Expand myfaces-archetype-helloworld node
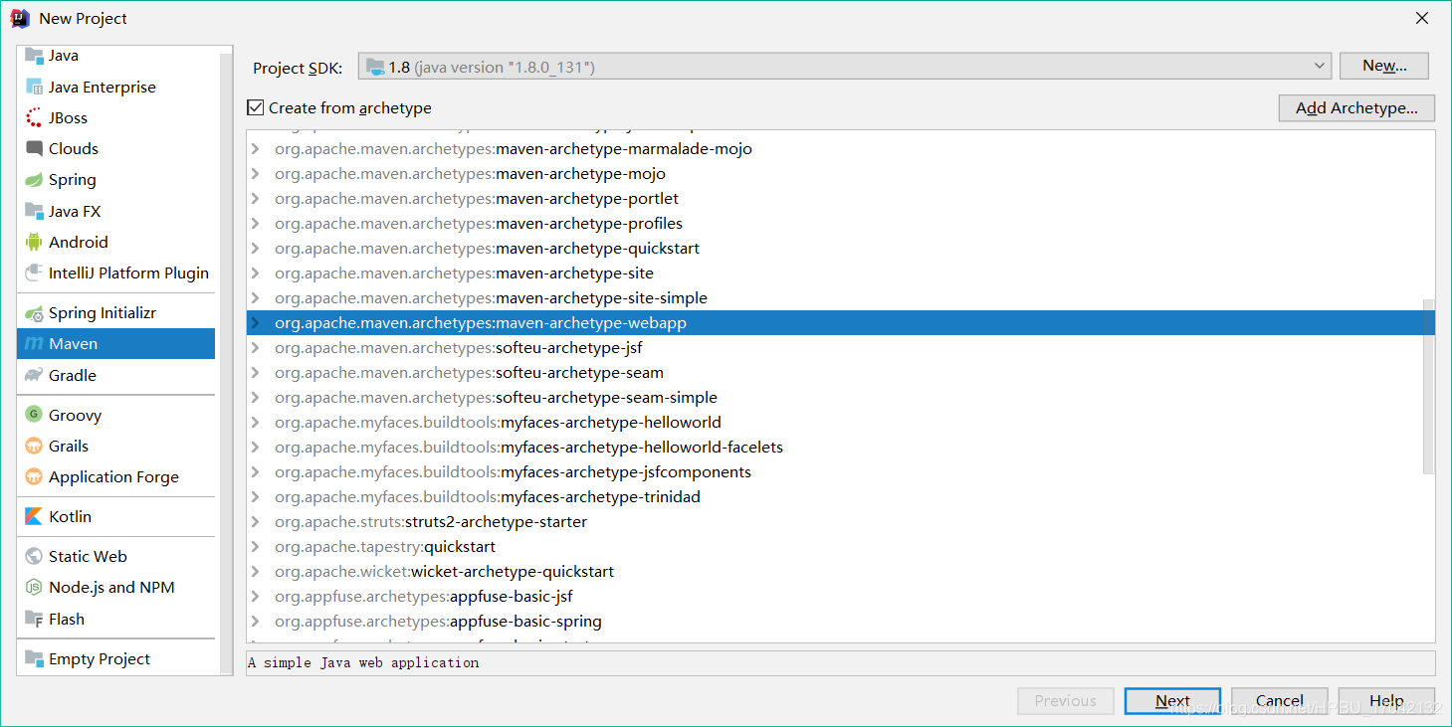Viewport: 1452px width, 727px height. (x=256, y=423)
